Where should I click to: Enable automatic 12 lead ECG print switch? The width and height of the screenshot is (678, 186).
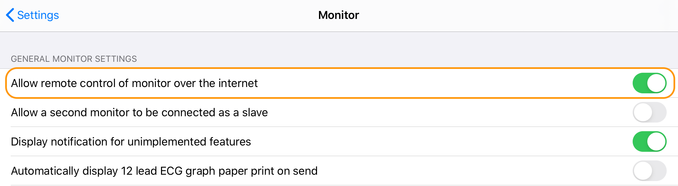click(x=649, y=171)
